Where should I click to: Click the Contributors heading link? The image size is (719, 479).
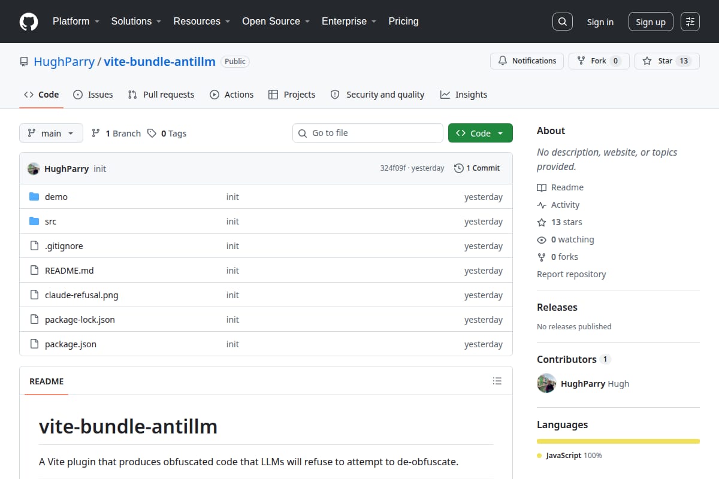click(x=573, y=359)
